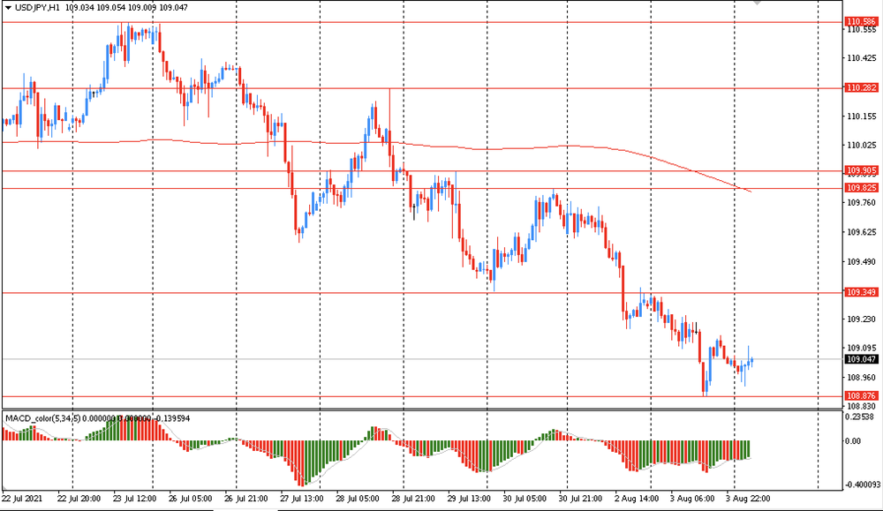Click the MACD_color(5,34,5) indicator label

(x=42, y=418)
